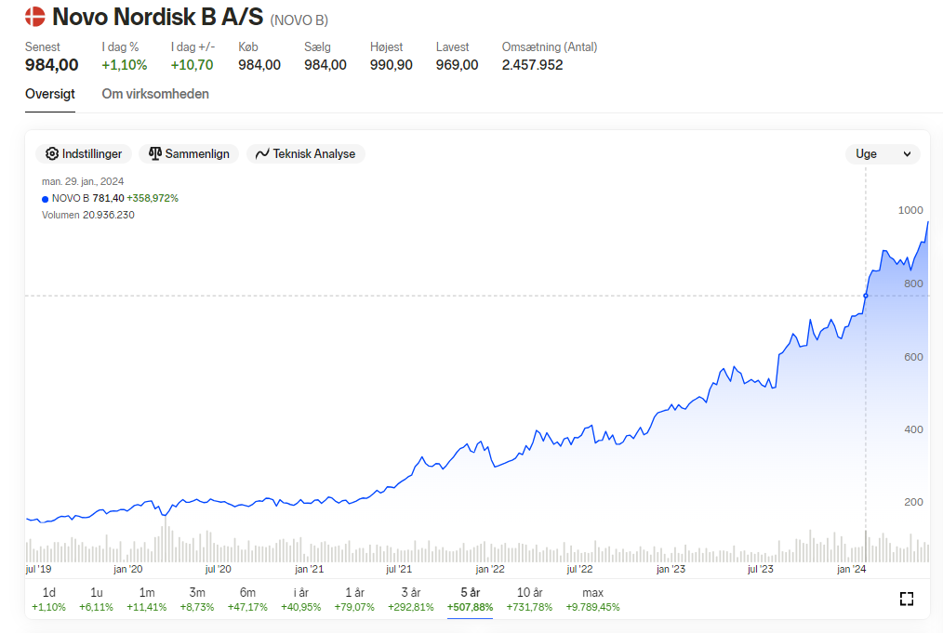Click the jul '19 axis label

click(x=38, y=569)
